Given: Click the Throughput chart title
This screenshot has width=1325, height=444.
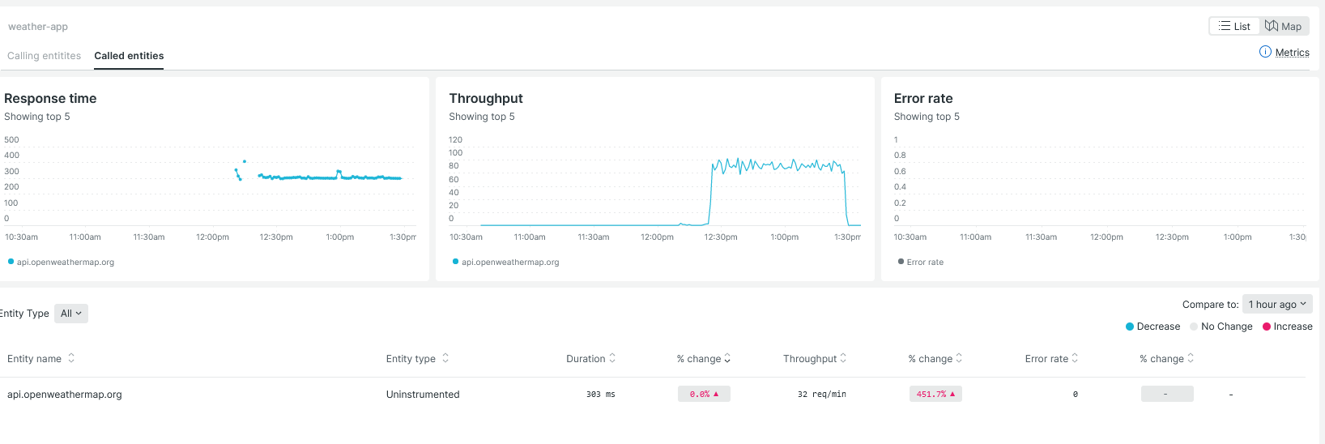Looking at the screenshot, I should 486,98.
